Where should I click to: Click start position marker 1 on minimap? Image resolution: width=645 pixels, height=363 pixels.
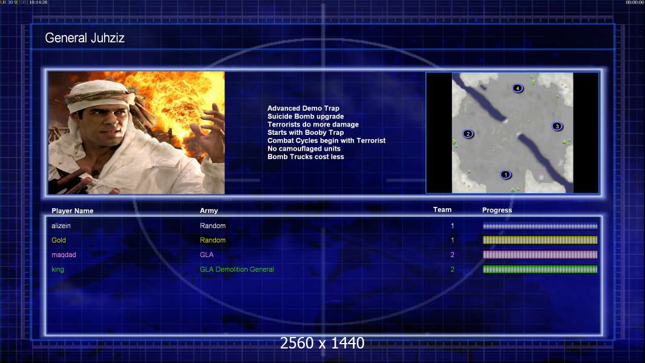[506, 175]
